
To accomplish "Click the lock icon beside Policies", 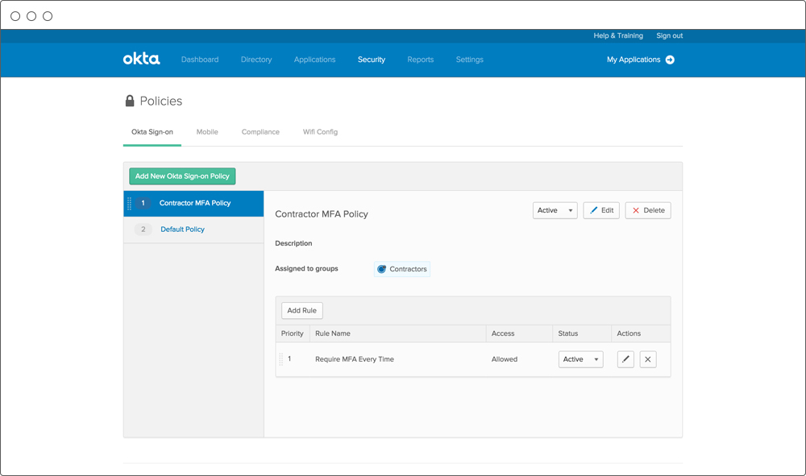I will [130, 101].
